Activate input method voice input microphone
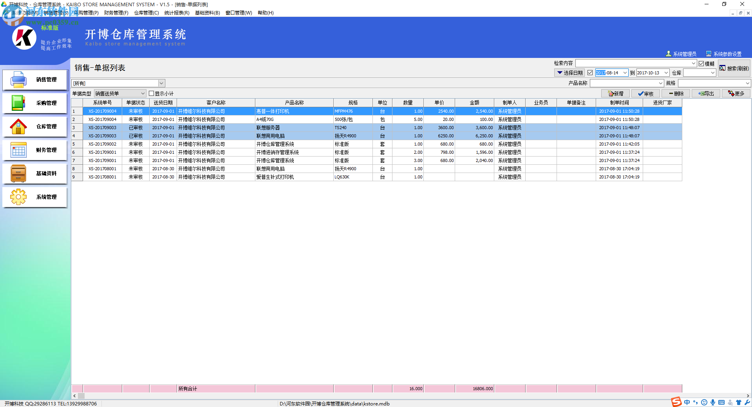 pos(713,402)
